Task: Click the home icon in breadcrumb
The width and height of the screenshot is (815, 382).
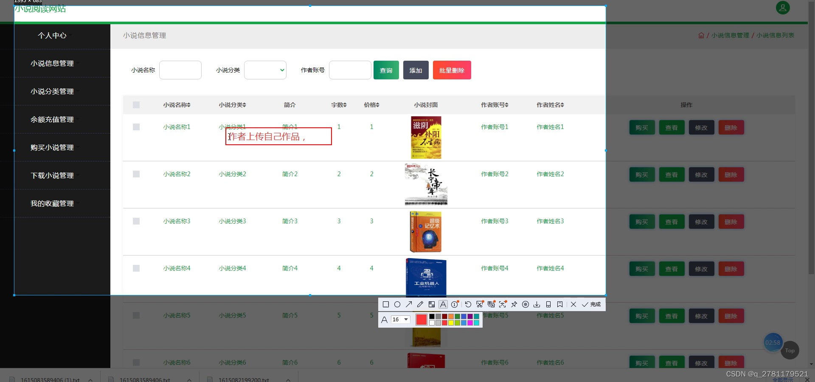Action: 701,36
